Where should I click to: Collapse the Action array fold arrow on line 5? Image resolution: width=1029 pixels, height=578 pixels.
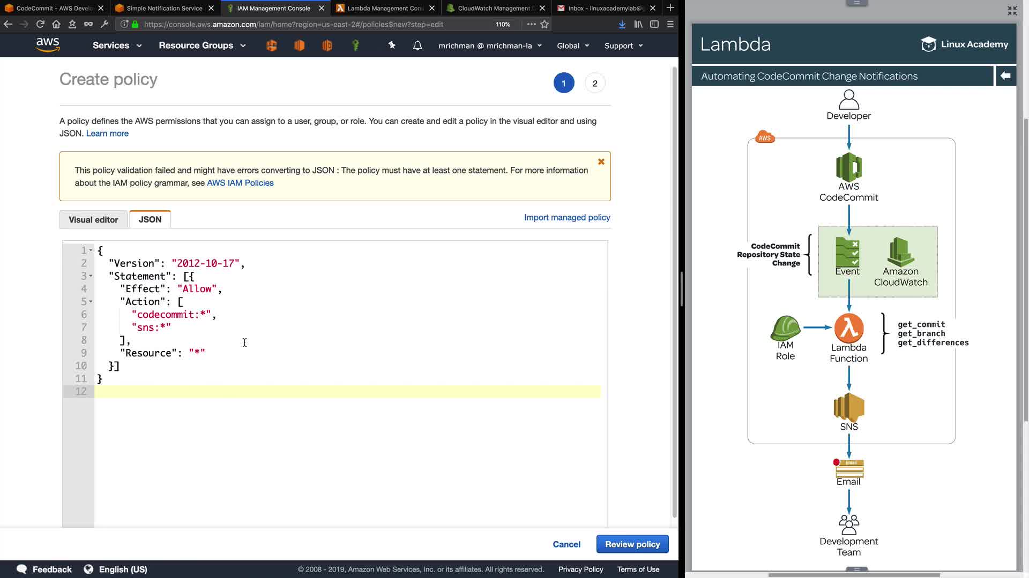click(91, 302)
